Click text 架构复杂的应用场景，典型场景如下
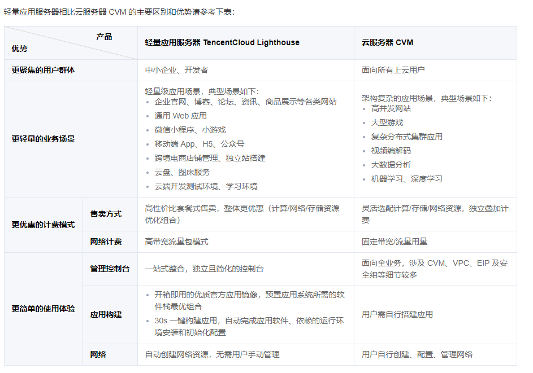533x373 pixels. [427, 98]
